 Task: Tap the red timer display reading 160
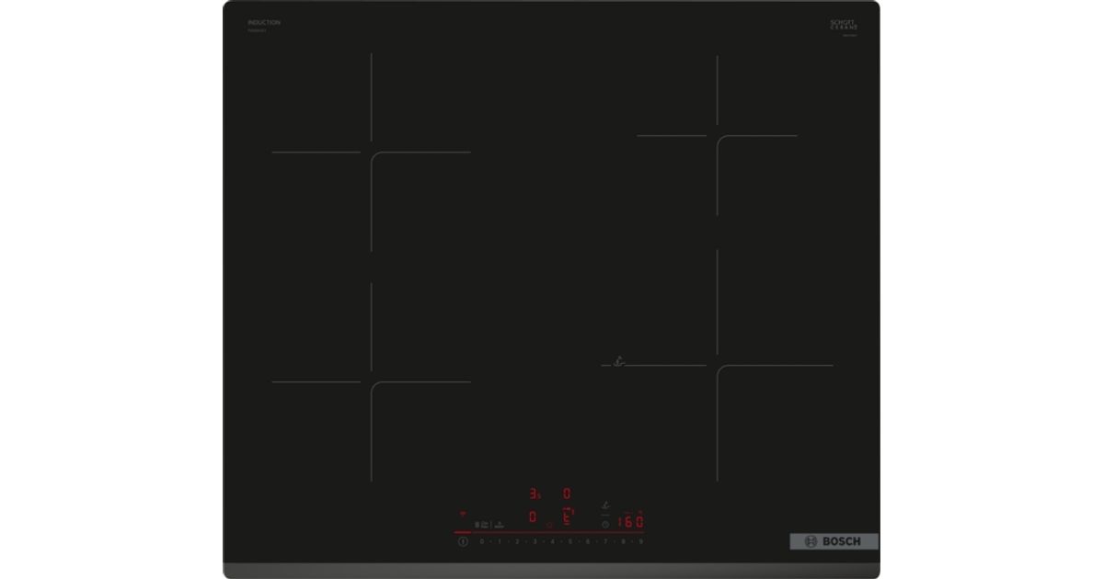click(630, 521)
